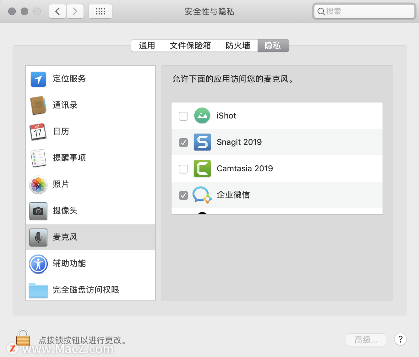The image size is (419, 357).
Task: Select the Reminders list icon (提醒事项)
Action: coord(38,158)
